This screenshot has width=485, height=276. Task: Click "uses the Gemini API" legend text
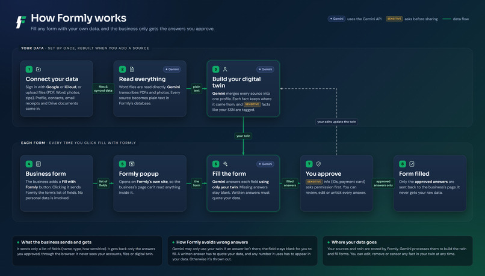365,19
